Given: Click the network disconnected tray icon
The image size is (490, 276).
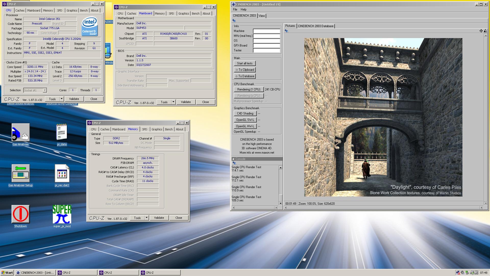Looking at the screenshot, I should (x=458, y=273).
